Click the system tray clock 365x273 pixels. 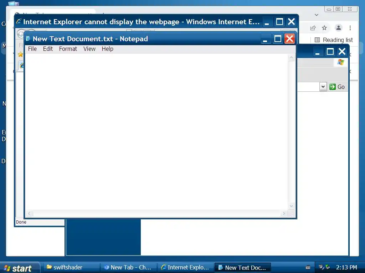point(346,267)
